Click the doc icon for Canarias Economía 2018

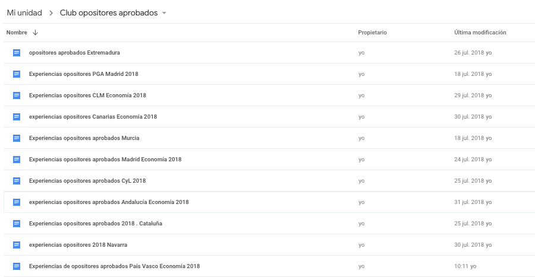[17, 117]
